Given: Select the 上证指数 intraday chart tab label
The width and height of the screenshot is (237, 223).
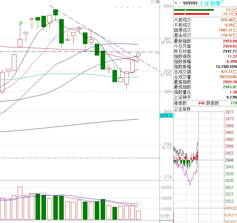Looking at the screenshot, I should point(182,109).
